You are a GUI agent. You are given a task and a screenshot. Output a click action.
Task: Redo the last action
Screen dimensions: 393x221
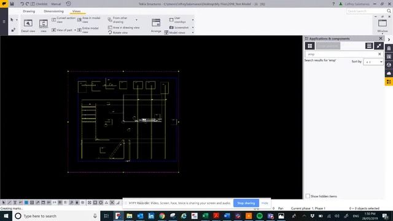click(x=27, y=4)
